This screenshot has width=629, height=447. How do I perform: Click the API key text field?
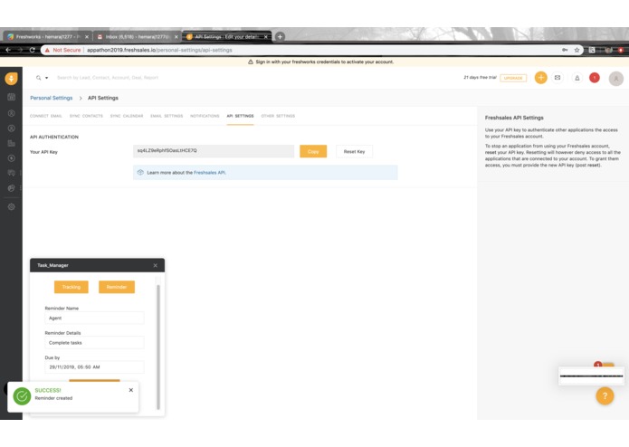click(214, 151)
